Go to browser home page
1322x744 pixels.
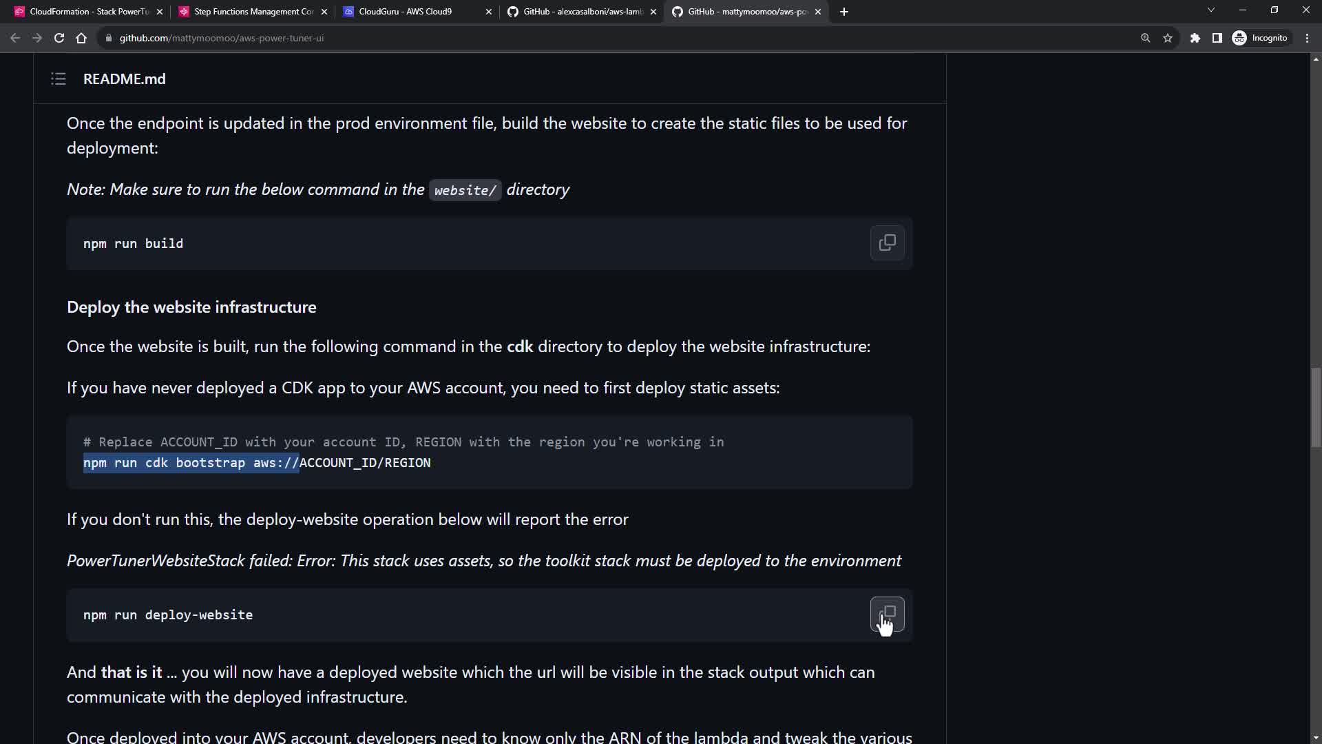pos(81,38)
